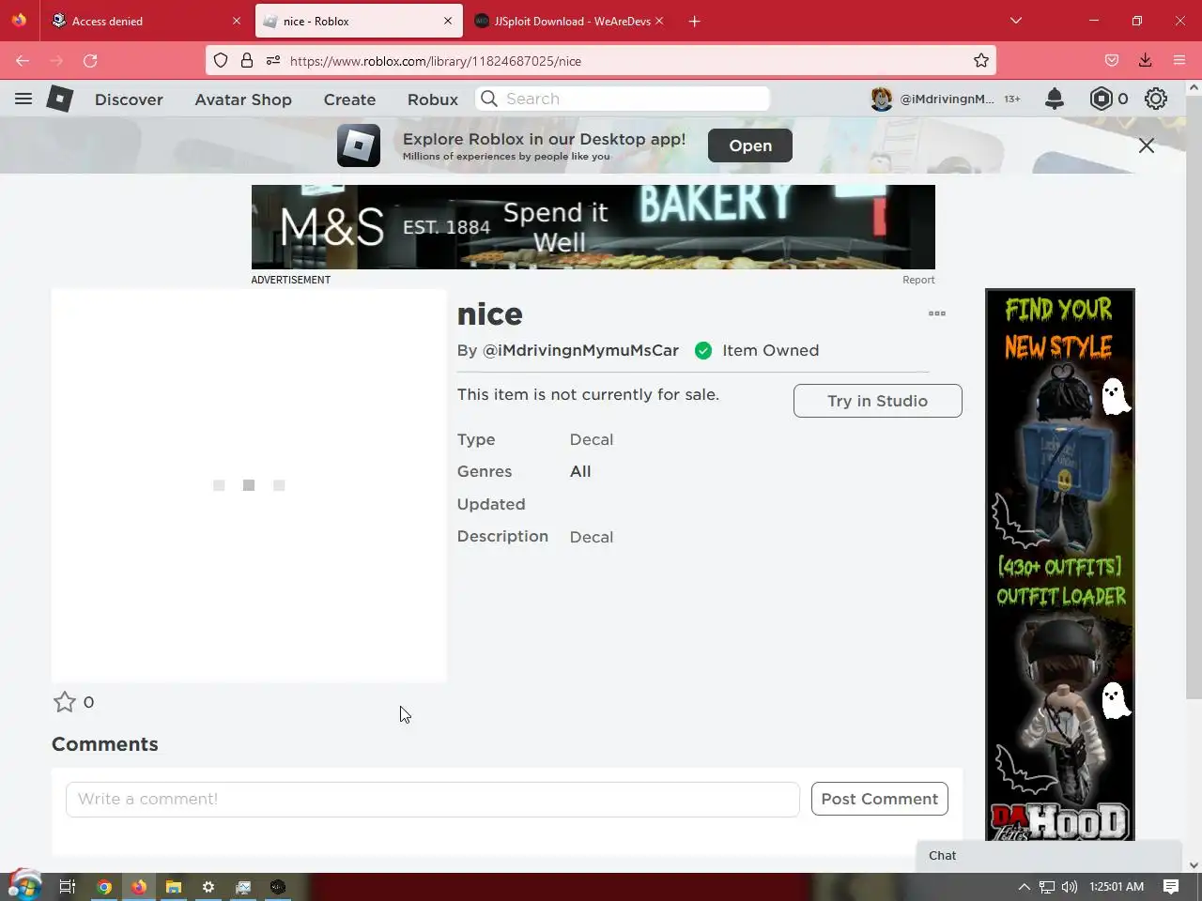Switch to the JJSploit Download tab

(571, 21)
